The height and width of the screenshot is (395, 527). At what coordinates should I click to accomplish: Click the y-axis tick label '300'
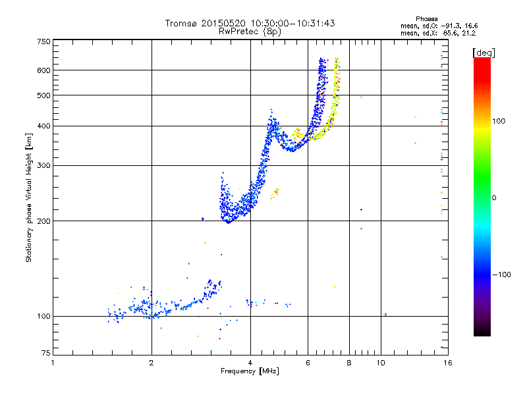44,166
